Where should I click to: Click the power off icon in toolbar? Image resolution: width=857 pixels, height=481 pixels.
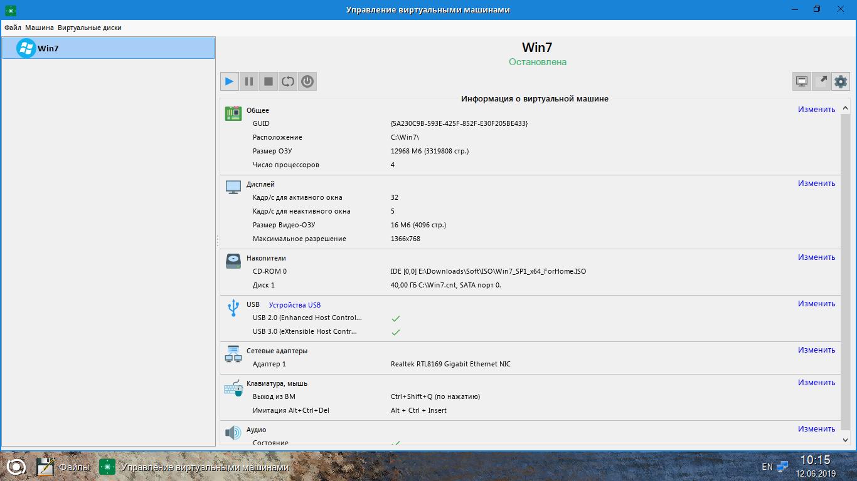click(x=307, y=81)
